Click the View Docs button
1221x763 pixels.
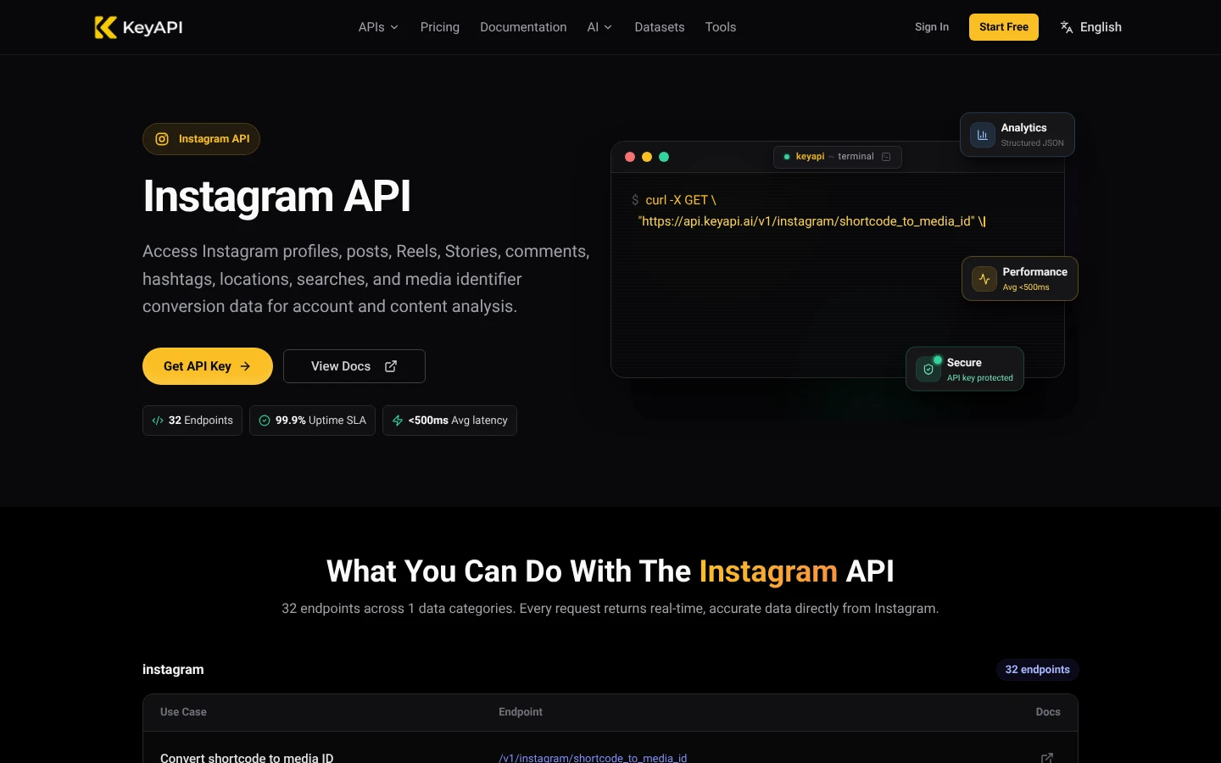tap(354, 366)
